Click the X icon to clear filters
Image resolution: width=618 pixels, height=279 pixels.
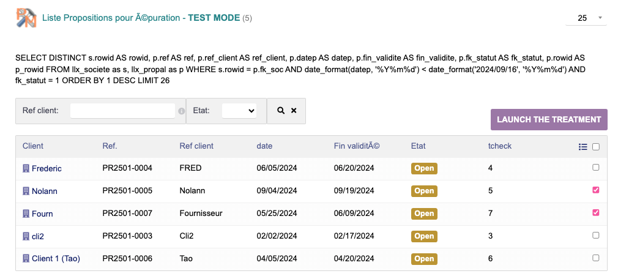[294, 111]
